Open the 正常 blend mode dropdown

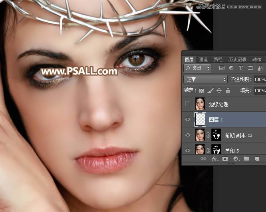[205, 79]
